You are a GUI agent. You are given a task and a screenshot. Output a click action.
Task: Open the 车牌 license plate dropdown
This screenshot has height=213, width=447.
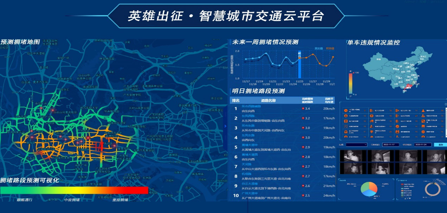pos(357,145)
